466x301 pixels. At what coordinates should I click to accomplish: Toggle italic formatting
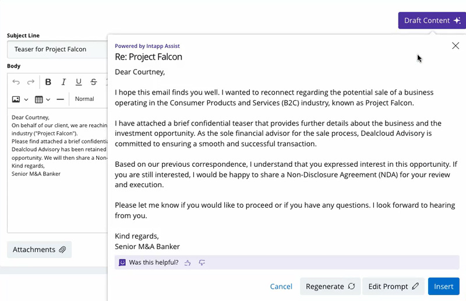63,82
